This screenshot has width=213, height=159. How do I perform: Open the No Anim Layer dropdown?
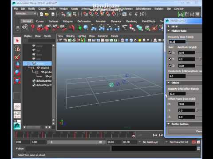139,142
